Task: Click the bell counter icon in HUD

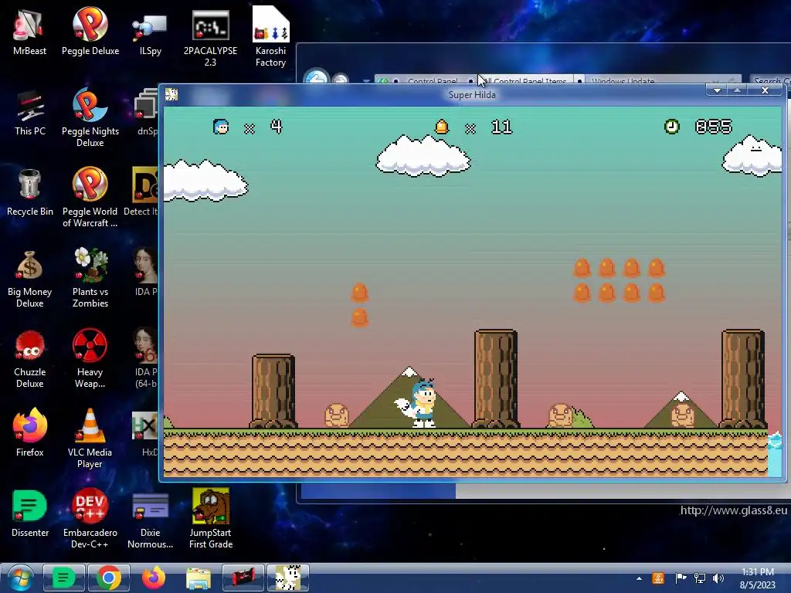Action: coord(441,127)
